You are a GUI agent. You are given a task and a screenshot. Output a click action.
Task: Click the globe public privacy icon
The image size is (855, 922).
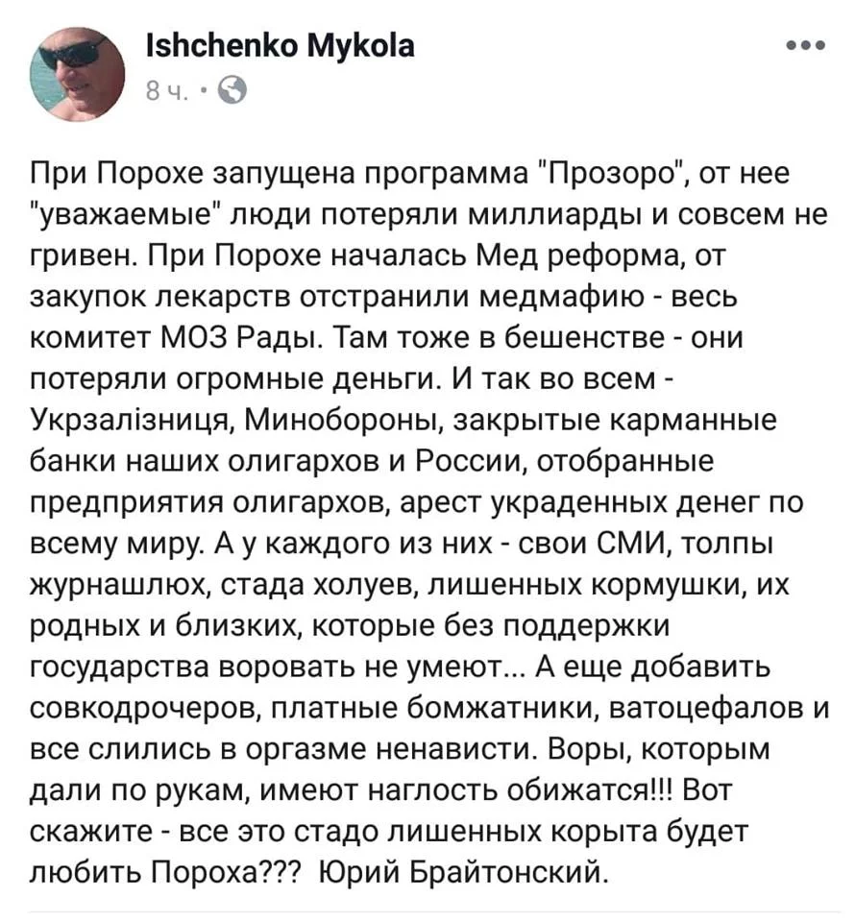(233, 91)
